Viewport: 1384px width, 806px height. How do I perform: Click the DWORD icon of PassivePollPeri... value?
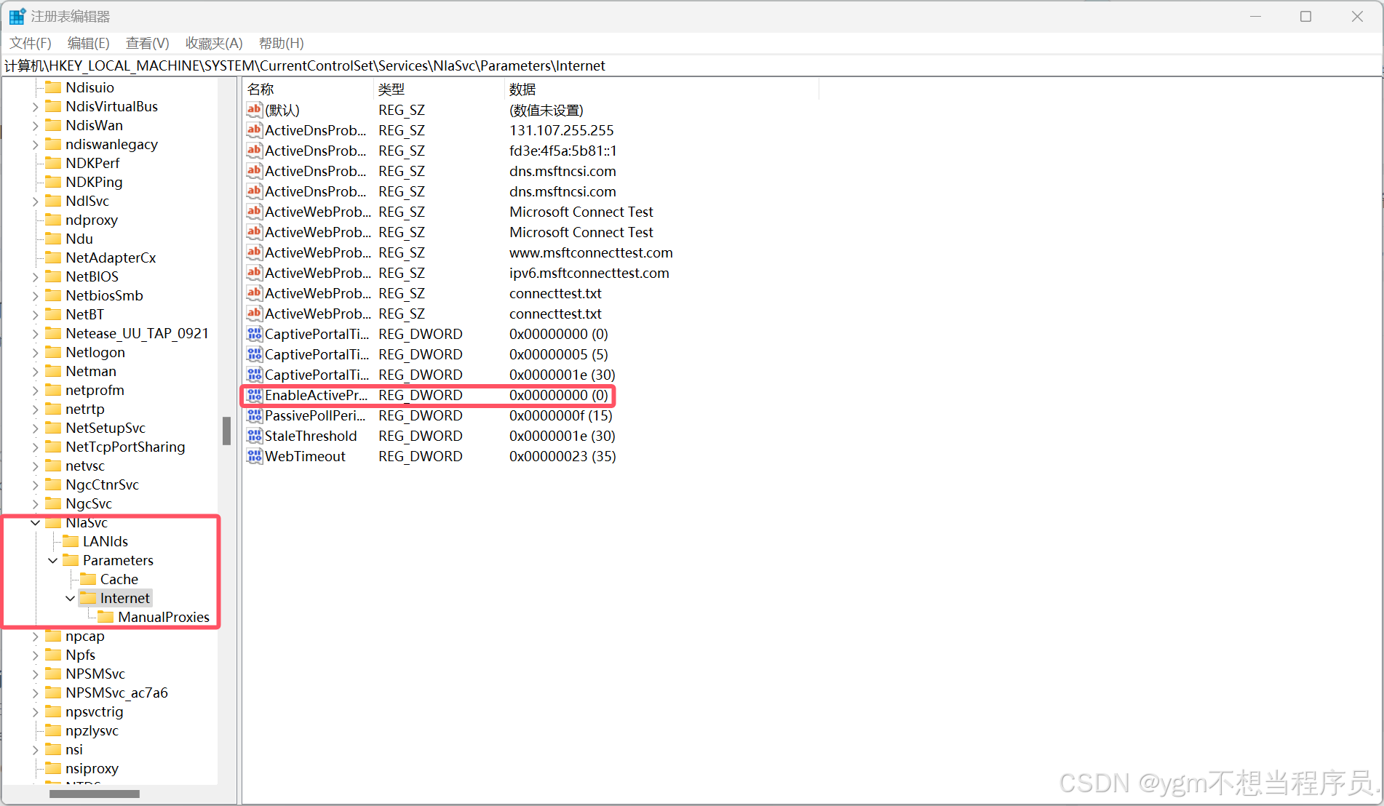click(x=254, y=415)
